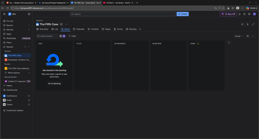This screenshot has width=259, height=139.
Task: Open the Group dropdown
Action: pos(239,36)
